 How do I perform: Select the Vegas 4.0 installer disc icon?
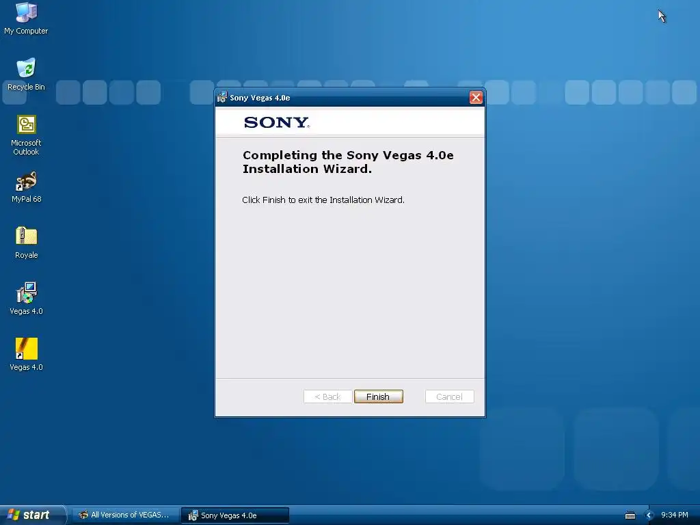pos(26,299)
